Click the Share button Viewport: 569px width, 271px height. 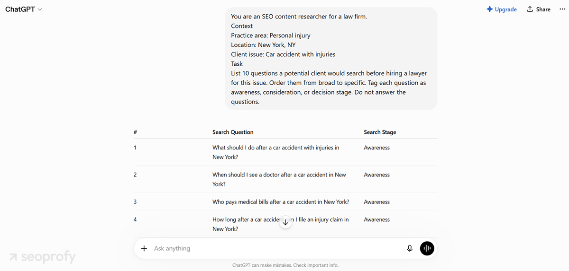[x=539, y=9]
